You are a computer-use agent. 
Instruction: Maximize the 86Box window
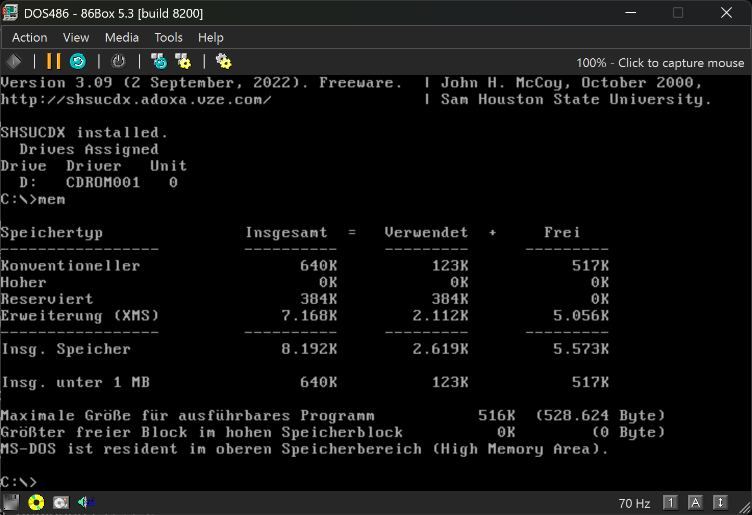pyautogui.click(x=678, y=13)
